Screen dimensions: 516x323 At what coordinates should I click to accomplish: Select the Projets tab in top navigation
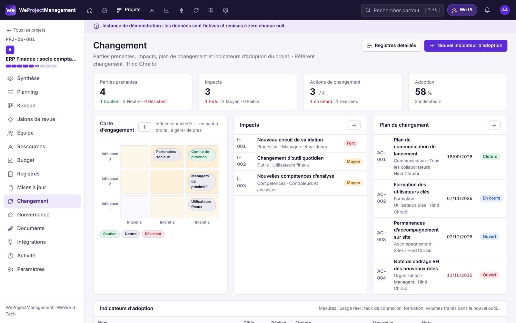[128, 10]
